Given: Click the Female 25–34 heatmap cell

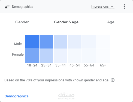Looking at the screenshot, I should pyautogui.click(x=46, y=56).
